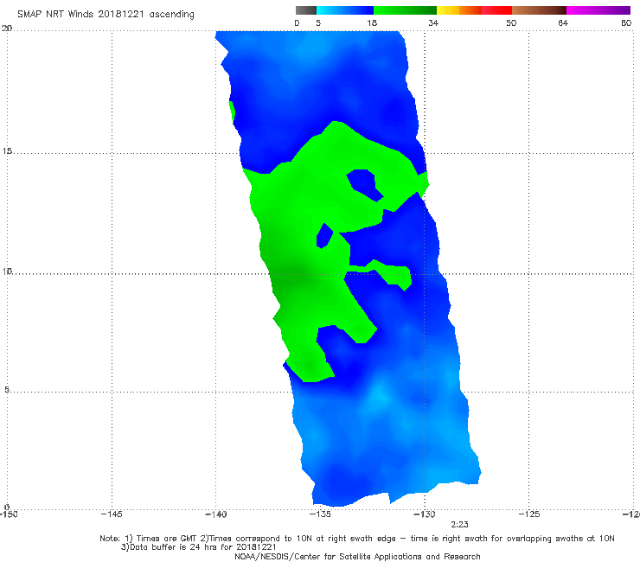
Task: Click the red segment of the color bar
Action: coord(497,10)
